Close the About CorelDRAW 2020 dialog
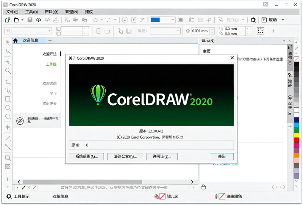The width and height of the screenshot is (303, 205). 232,58
